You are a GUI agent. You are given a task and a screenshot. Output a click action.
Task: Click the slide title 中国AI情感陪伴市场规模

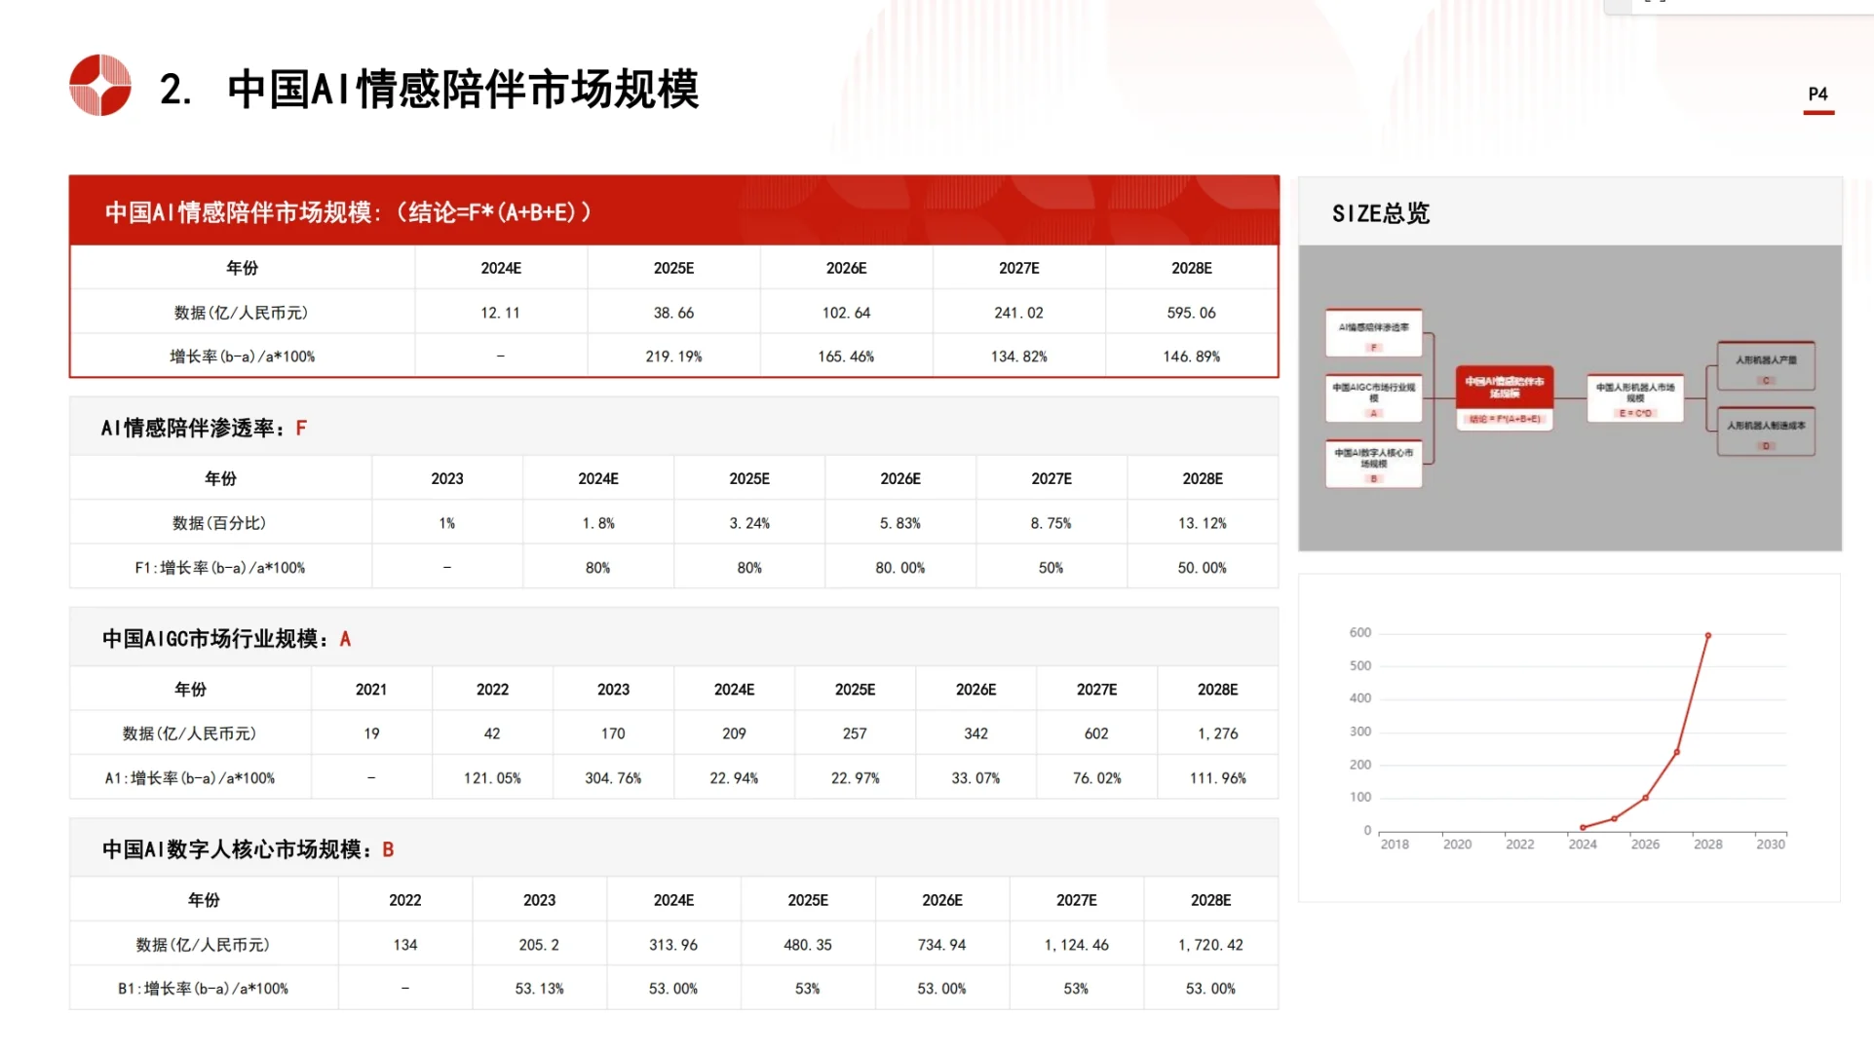pyautogui.click(x=463, y=90)
